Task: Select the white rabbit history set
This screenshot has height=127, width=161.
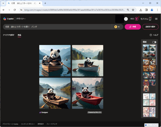Action: [149, 100]
